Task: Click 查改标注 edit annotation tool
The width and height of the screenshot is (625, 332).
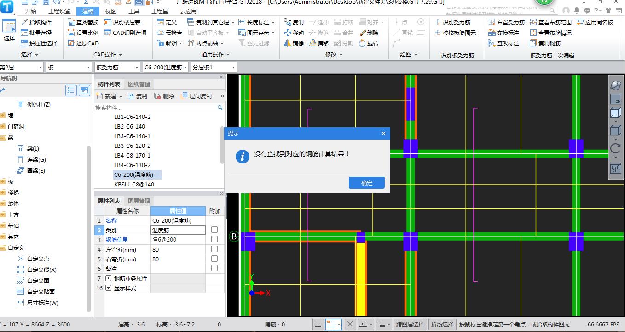Action: pos(503,43)
